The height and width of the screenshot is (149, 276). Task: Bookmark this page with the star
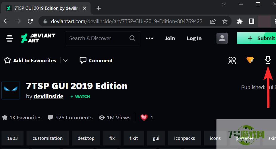coord(225,21)
